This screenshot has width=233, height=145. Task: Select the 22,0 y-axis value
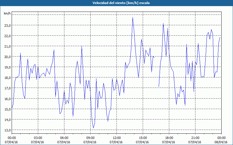(x=8, y=36)
